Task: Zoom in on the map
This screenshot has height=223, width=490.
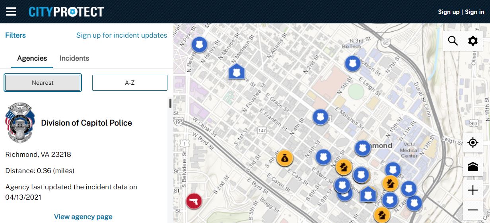Action: tap(473, 191)
